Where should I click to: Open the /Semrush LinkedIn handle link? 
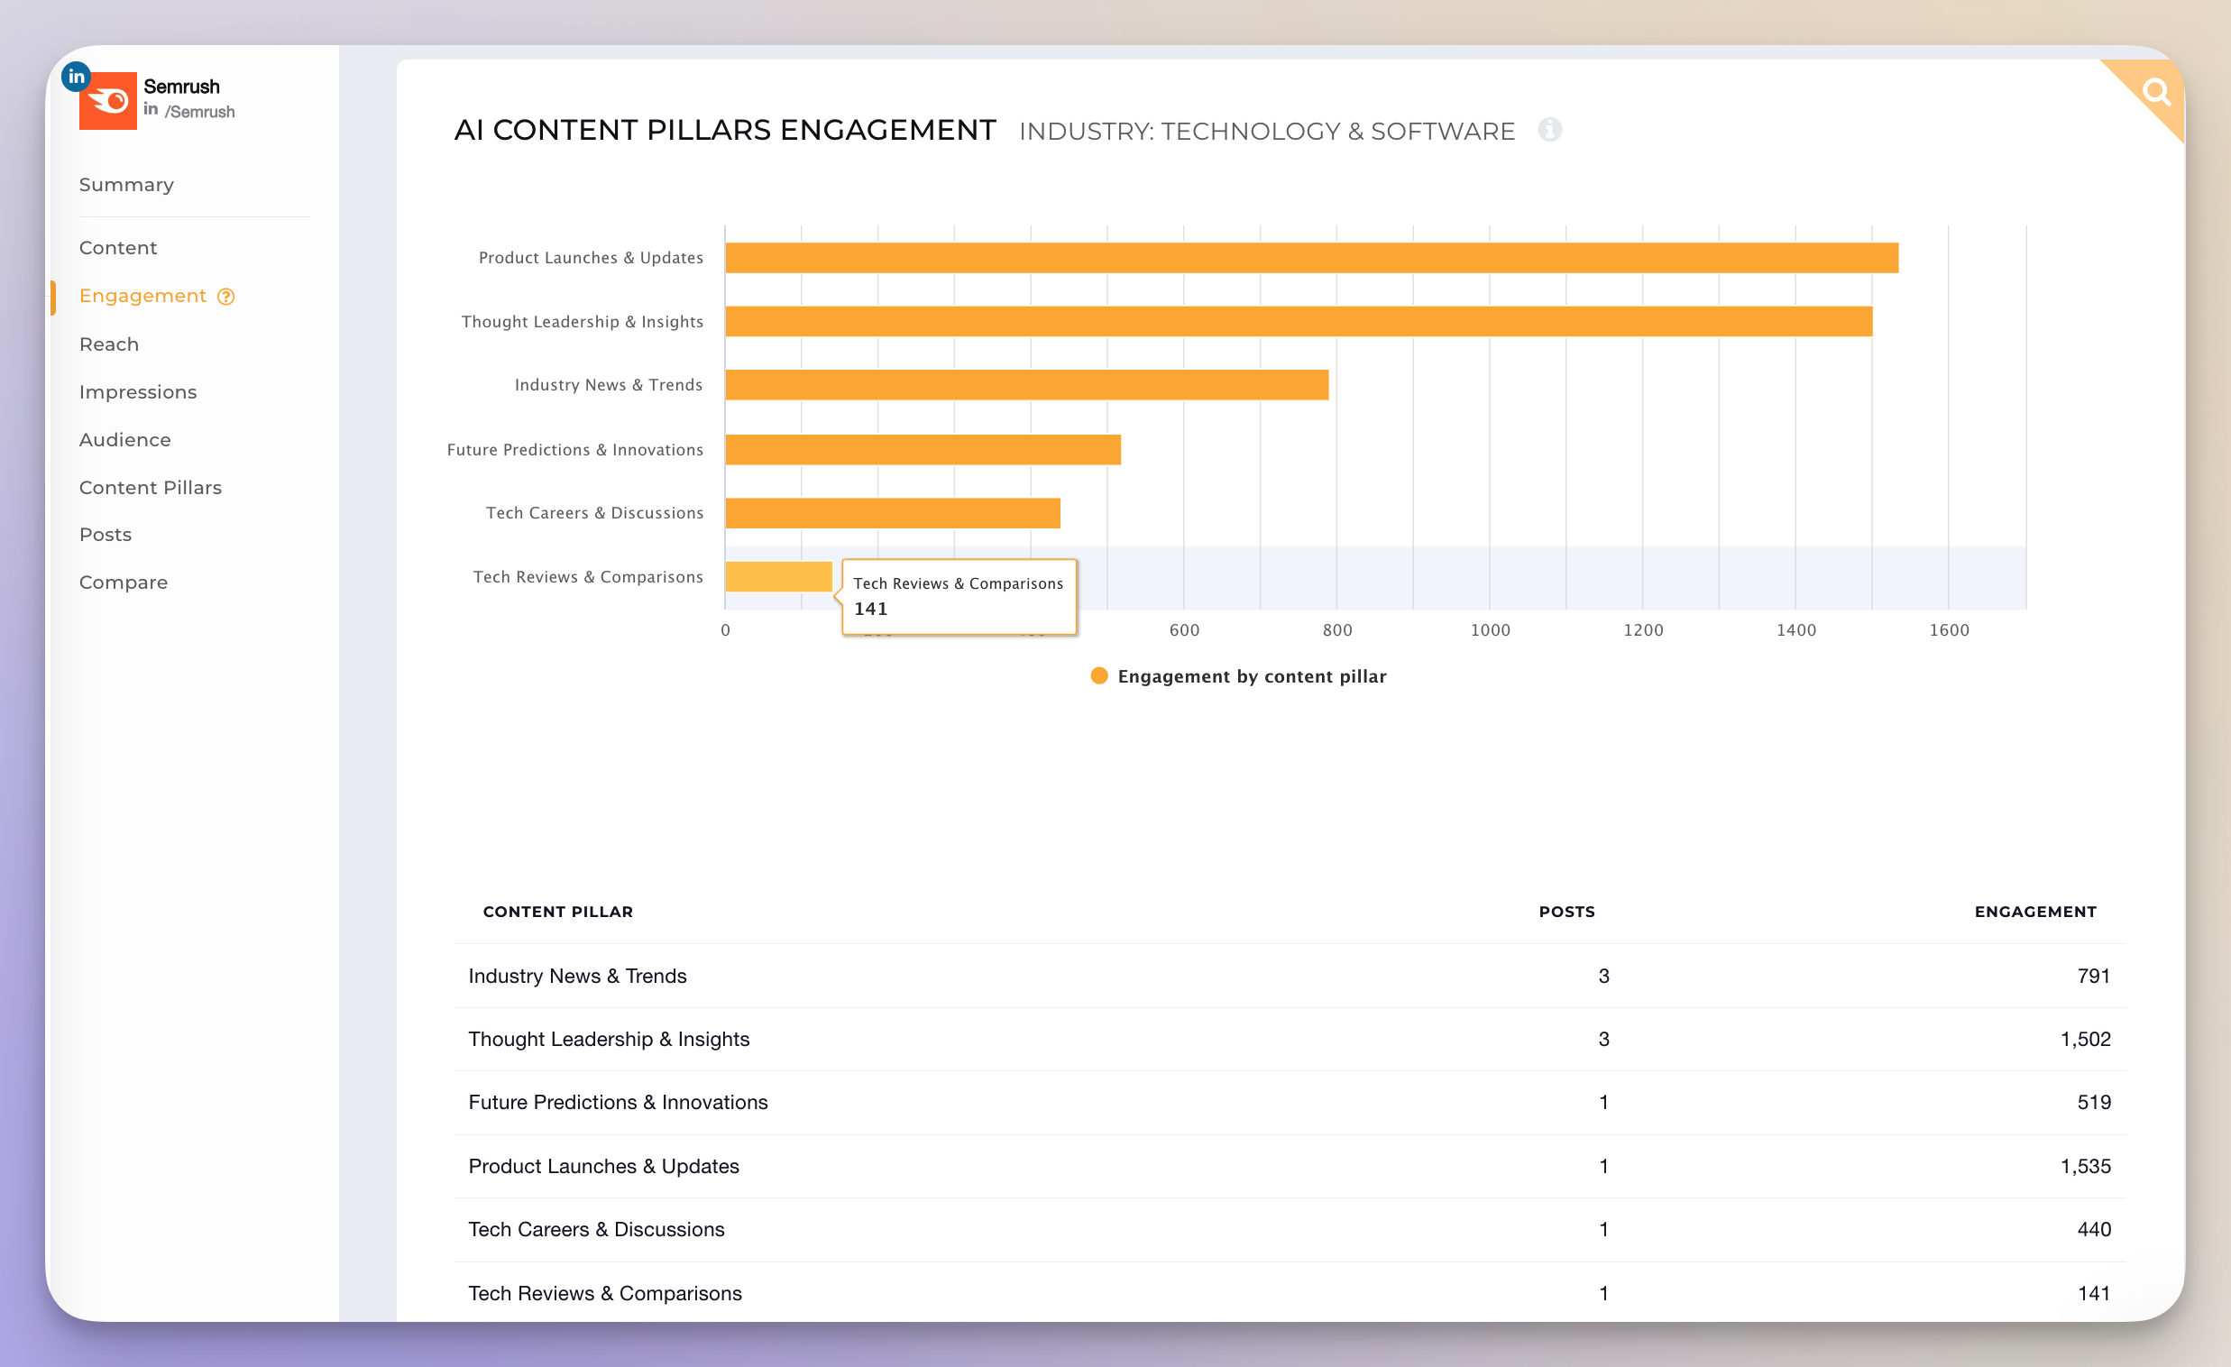(199, 112)
